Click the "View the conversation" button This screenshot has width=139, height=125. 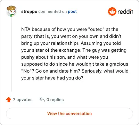click(x=69, y=114)
